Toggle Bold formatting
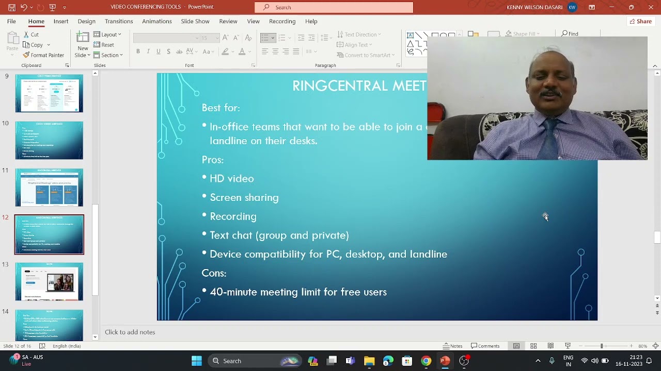This screenshot has width=661, height=371. [138, 52]
